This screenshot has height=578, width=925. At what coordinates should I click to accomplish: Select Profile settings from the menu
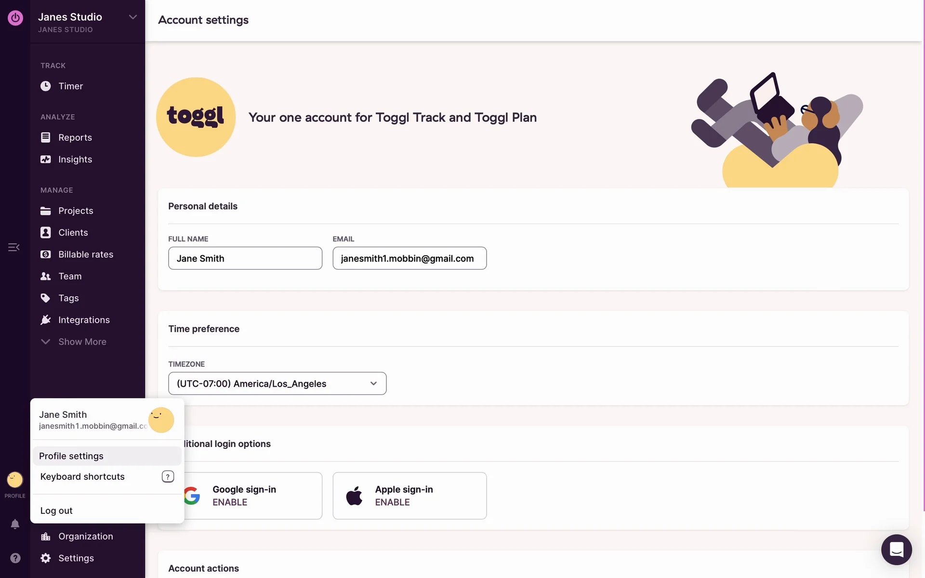(71, 456)
